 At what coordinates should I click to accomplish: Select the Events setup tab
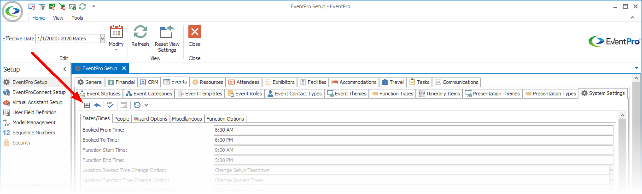click(175, 82)
